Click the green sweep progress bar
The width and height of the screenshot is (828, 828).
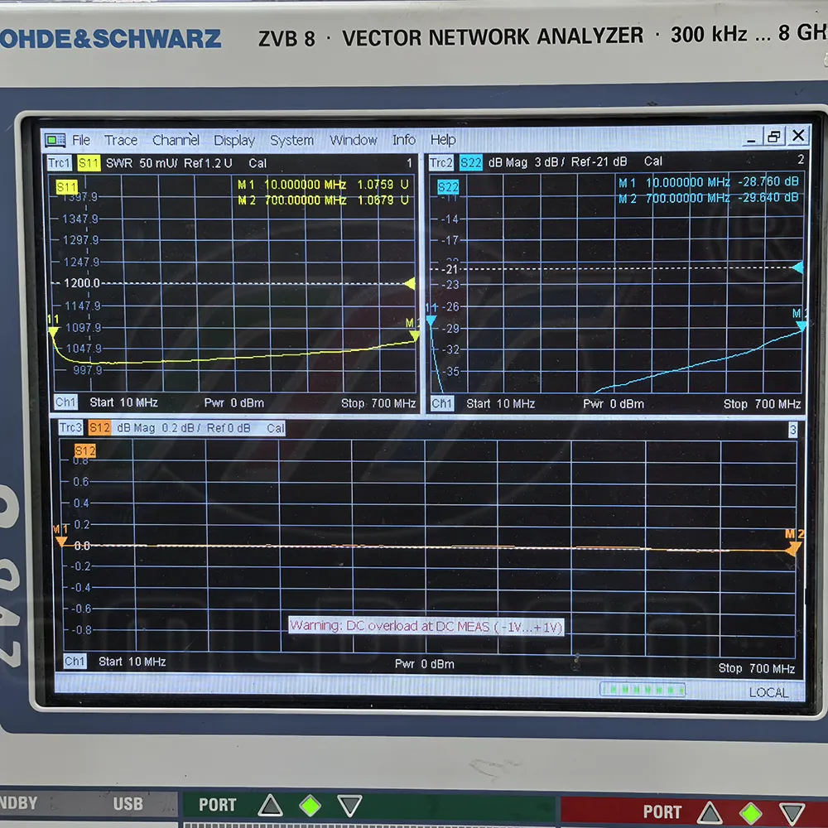(x=643, y=690)
